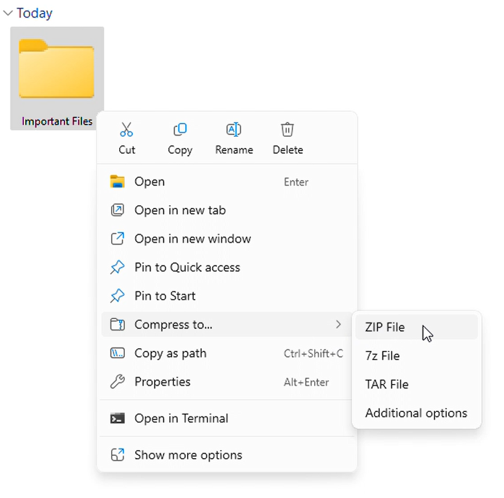This screenshot has height=498, width=504.
Task: Click the Show more options icon
Action: [x=117, y=455]
